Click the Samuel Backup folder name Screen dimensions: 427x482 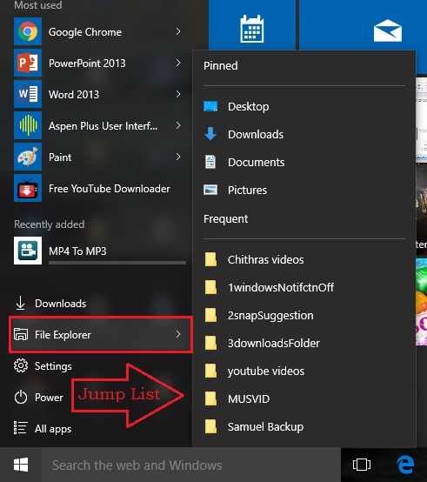click(265, 427)
